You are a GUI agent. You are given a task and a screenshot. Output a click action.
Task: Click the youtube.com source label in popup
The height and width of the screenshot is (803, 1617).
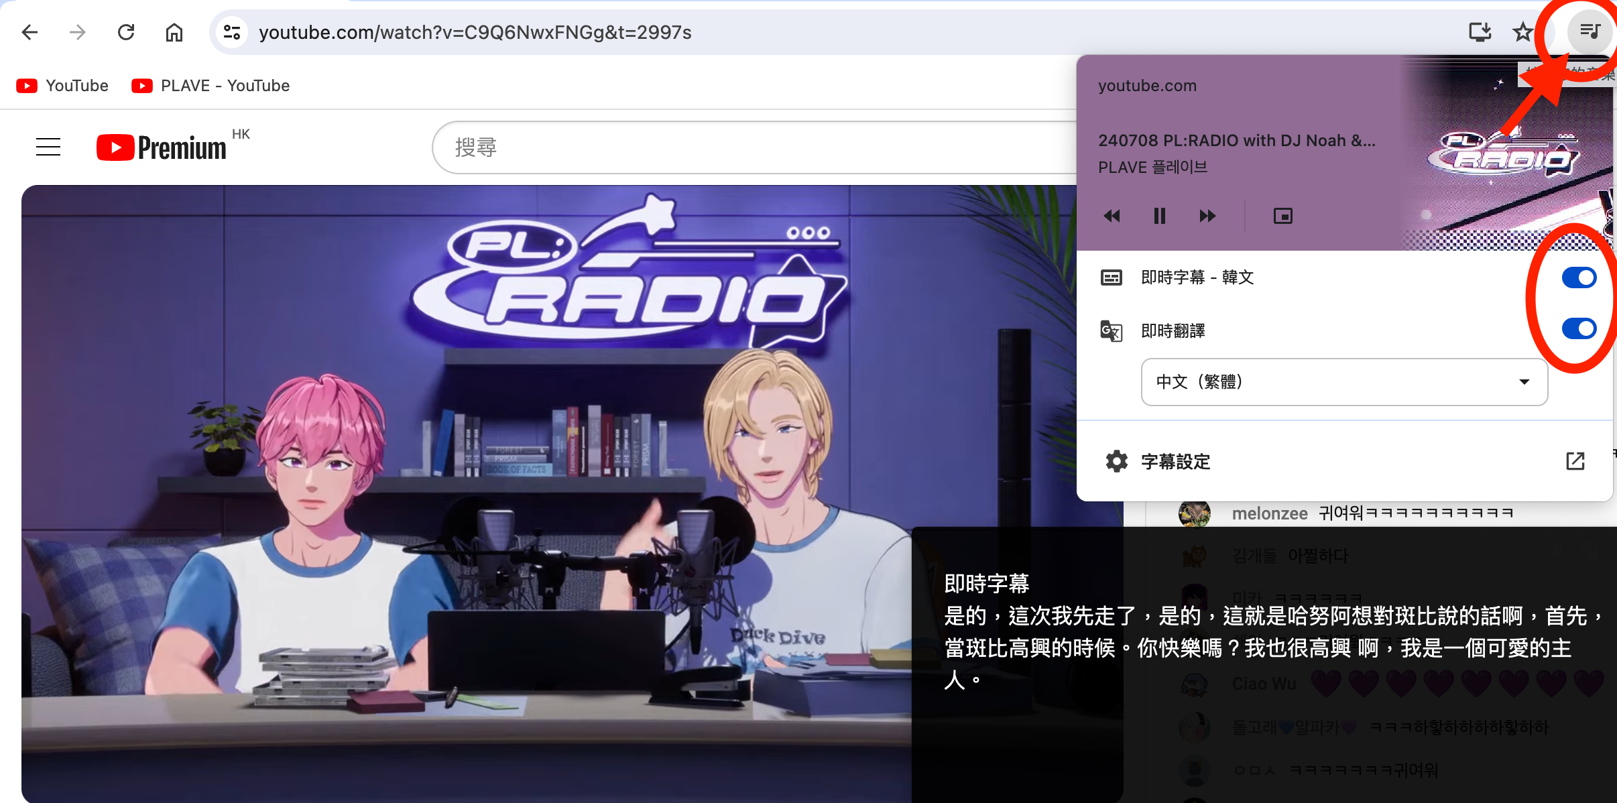1147,86
